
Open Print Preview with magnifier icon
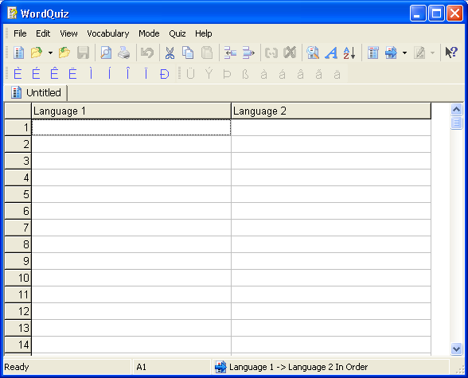click(106, 53)
